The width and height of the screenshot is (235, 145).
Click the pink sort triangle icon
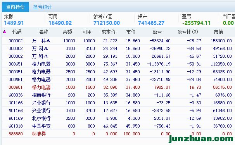[x=5, y=32]
